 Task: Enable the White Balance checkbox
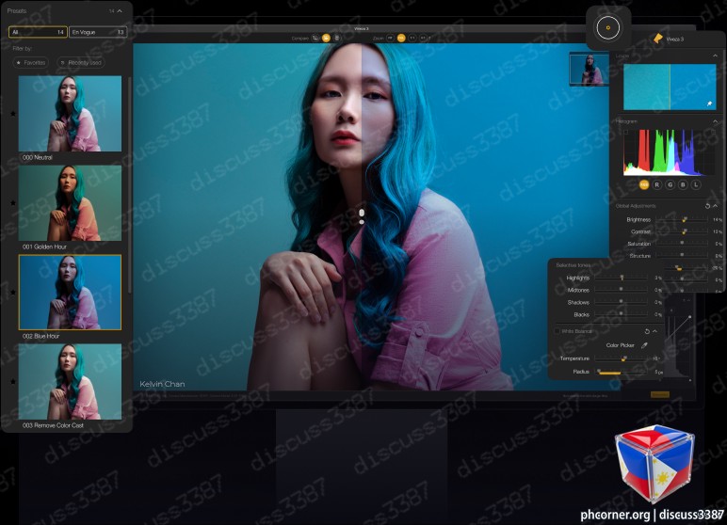tap(557, 331)
